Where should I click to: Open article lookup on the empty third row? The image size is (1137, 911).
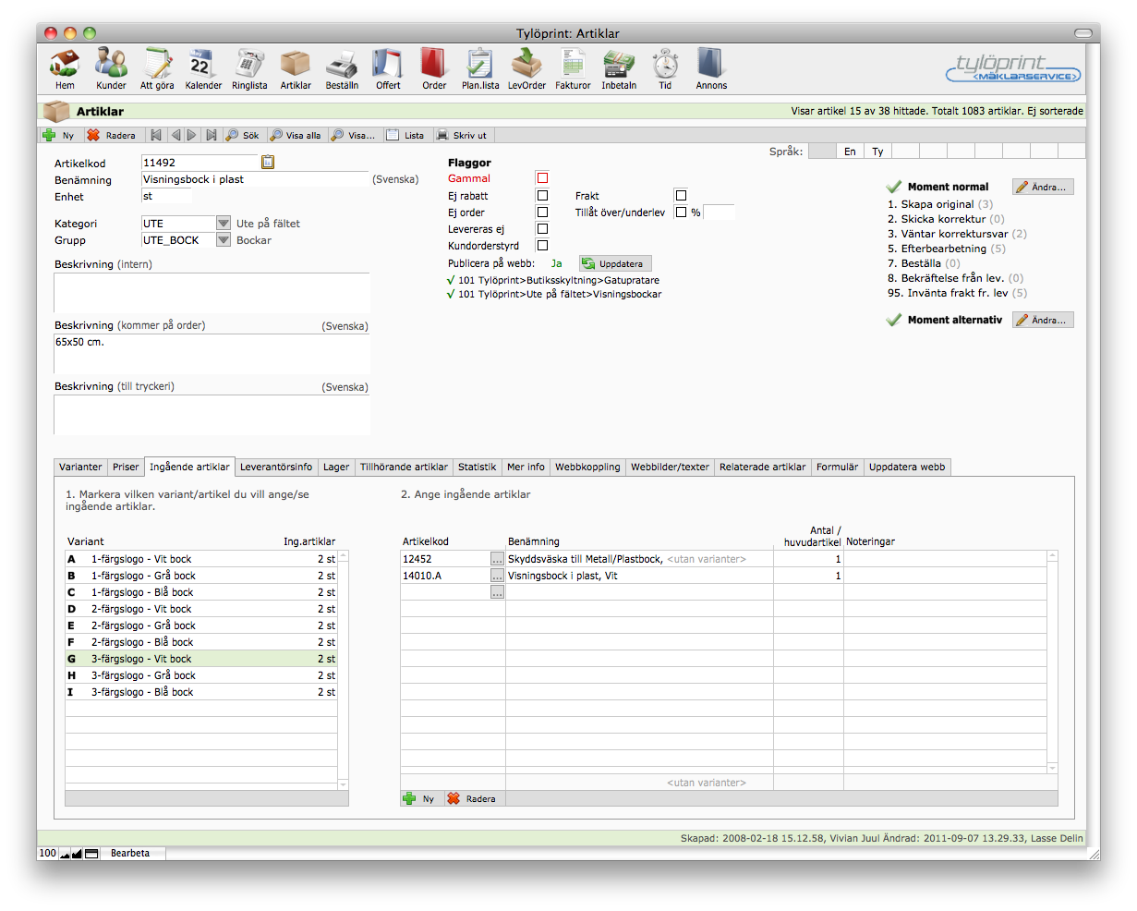(497, 592)
